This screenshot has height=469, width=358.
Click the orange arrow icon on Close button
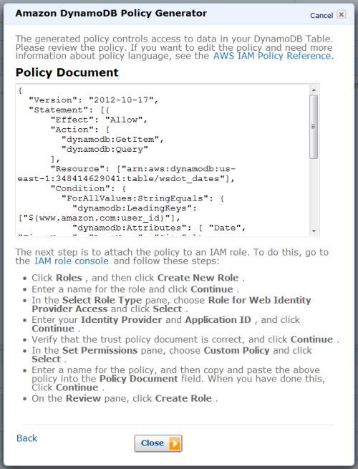(175, 443)
